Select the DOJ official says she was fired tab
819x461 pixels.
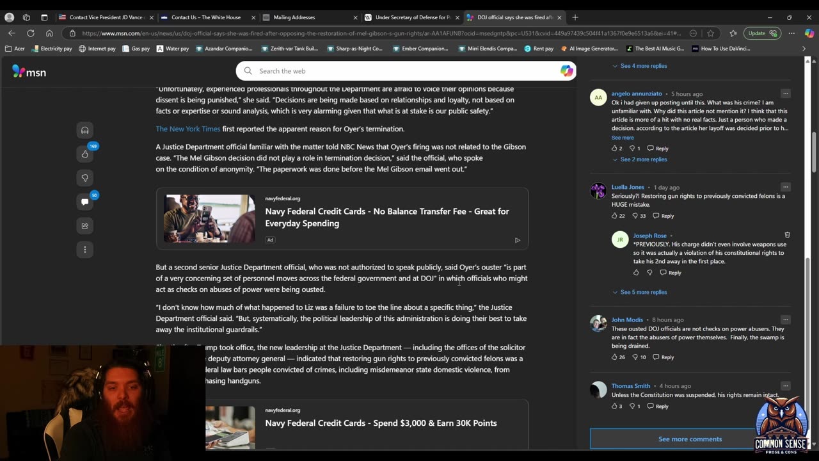tap(513, 17)
